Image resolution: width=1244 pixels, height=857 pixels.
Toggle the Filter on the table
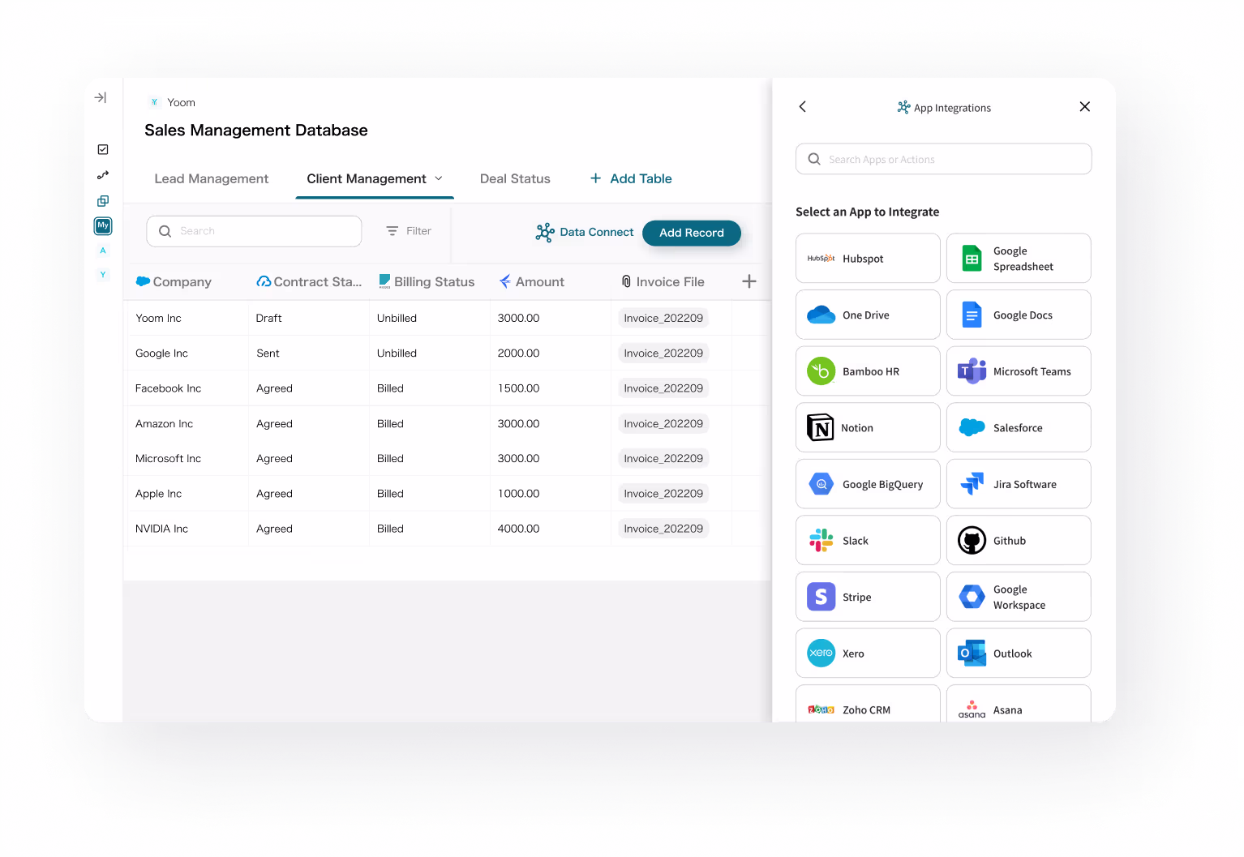click(x=408, y=231)
